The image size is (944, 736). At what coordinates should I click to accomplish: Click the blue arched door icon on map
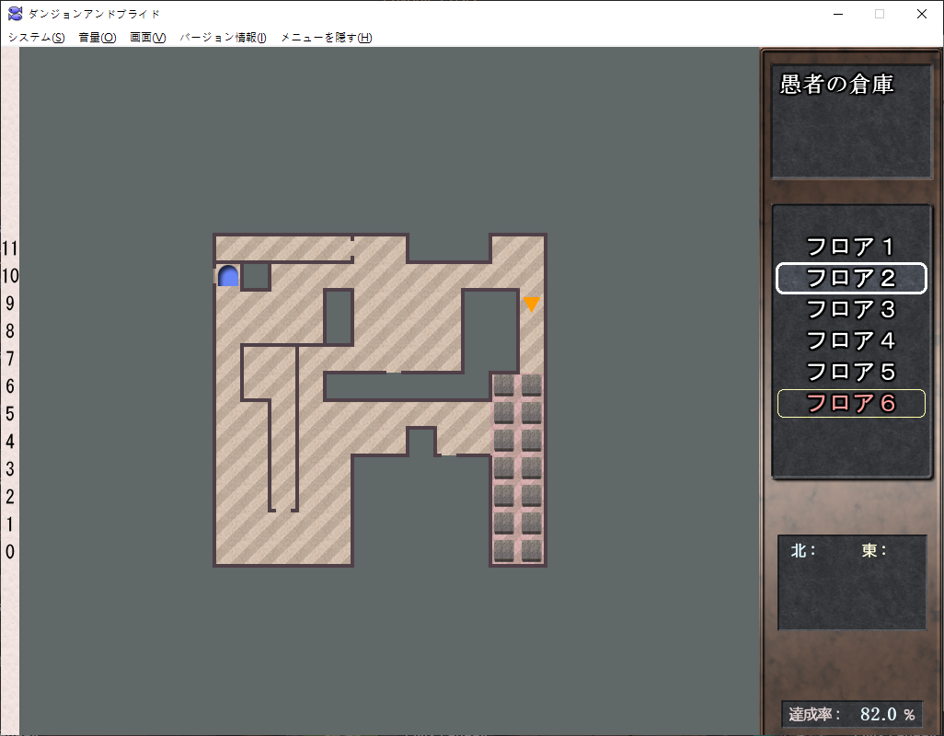click(228, 276)
